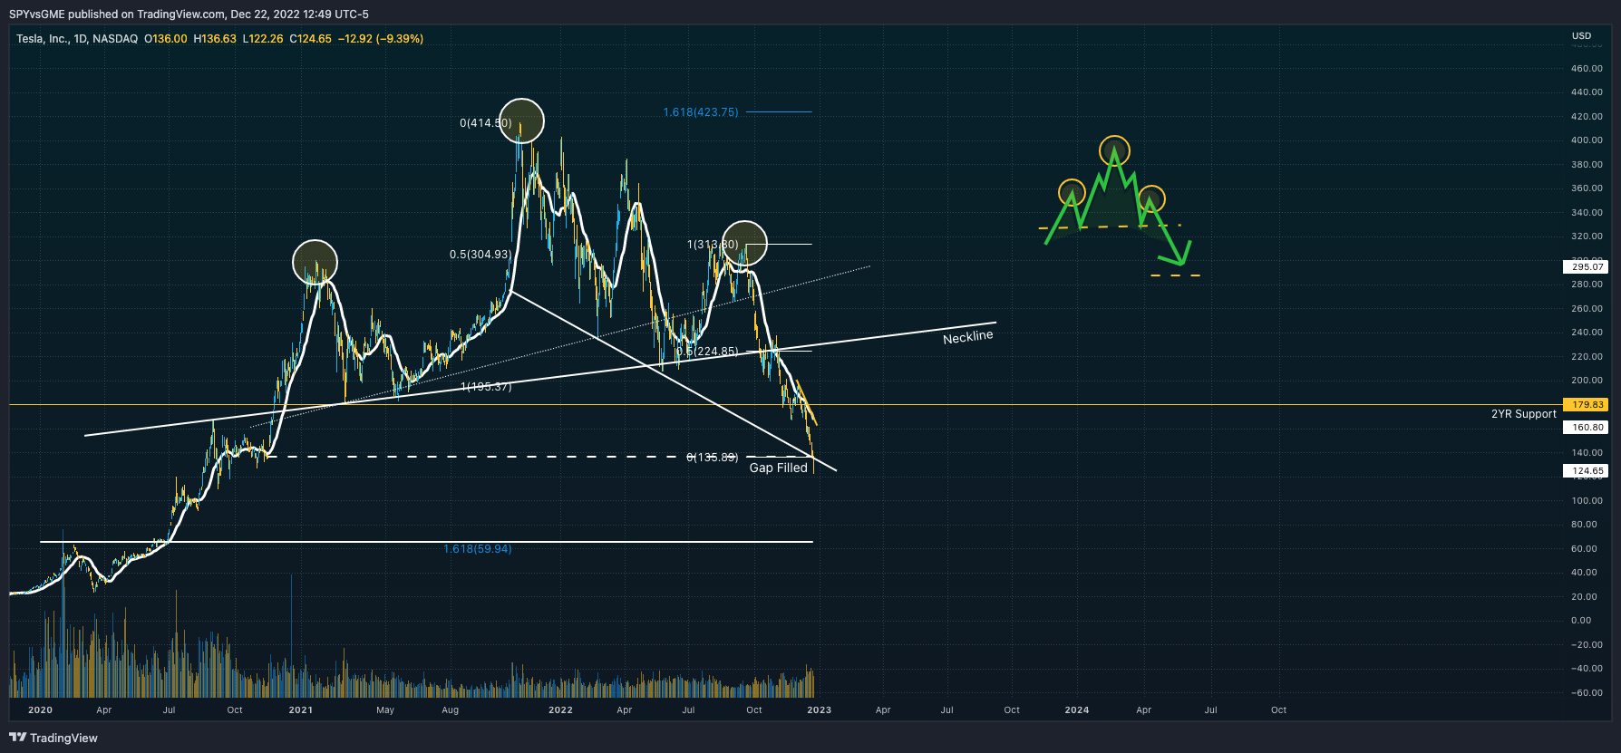The image size is (1621, 753).
Task: Click the left shoulder circle marker near 2021
Action: click(315, 263)
